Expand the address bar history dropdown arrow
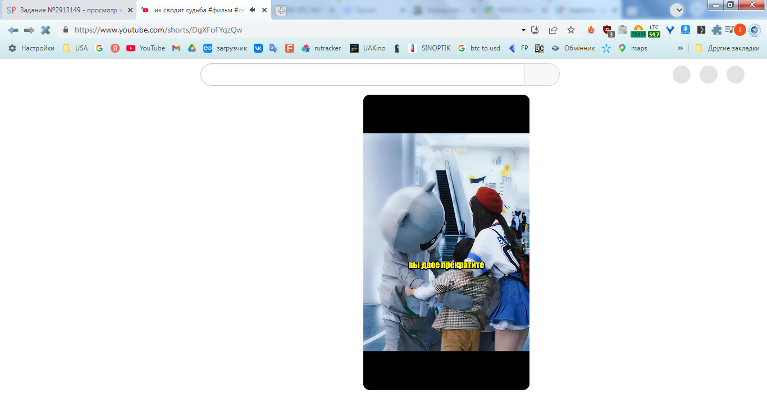767x408 pixels. point(523,30)
